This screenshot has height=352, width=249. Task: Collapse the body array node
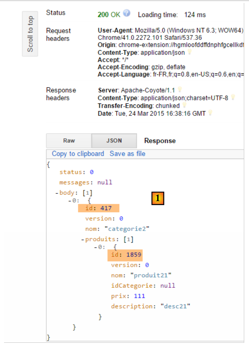point(57,193)
